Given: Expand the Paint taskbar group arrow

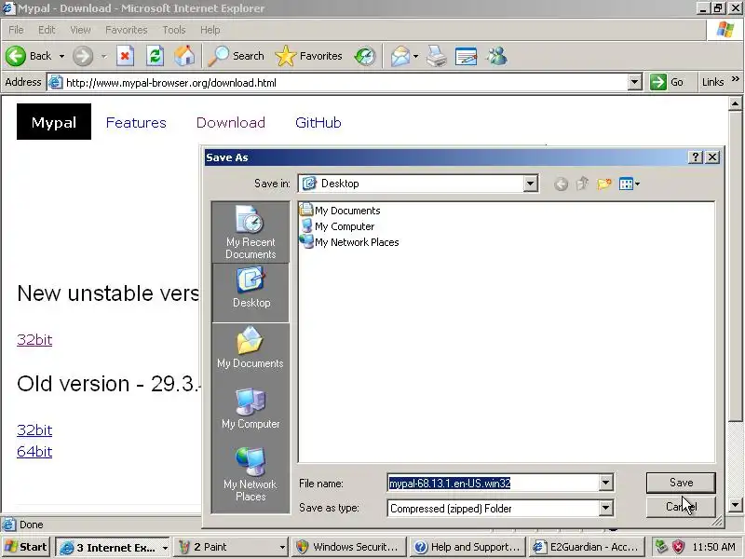Looking at the screenshot, I should point(282,548).
